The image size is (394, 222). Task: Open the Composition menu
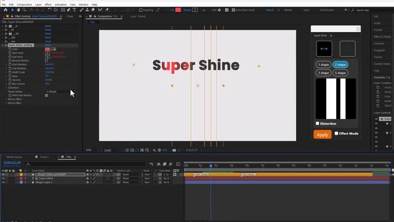(25, 4)
